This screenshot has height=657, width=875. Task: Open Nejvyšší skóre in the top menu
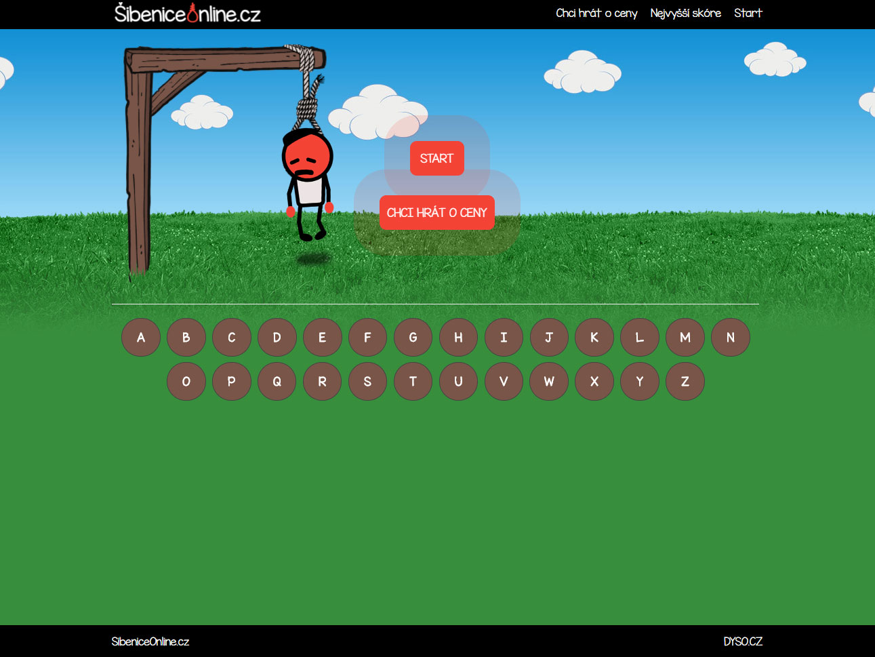click(685, 13)
